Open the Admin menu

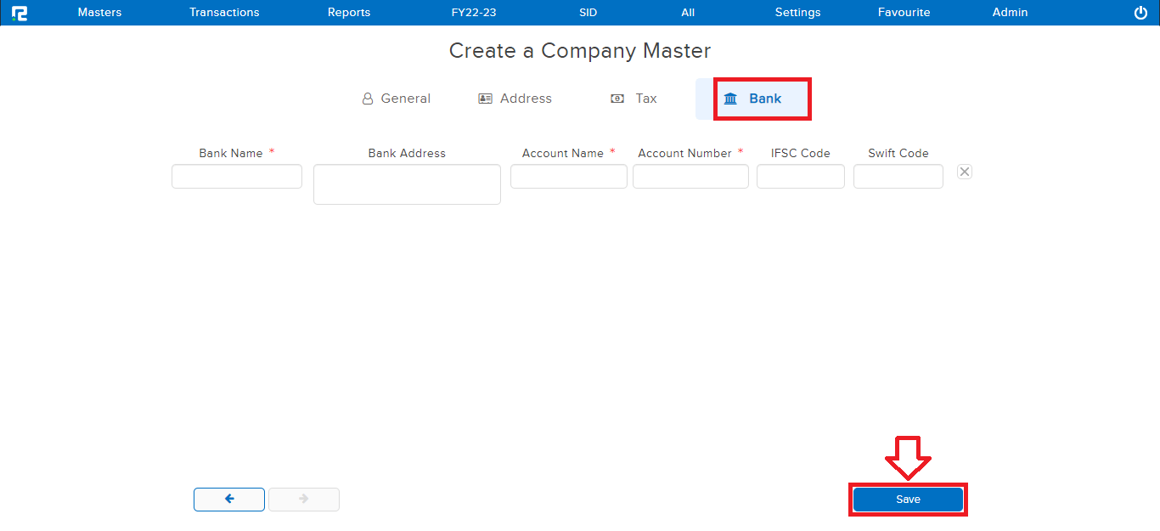click(x=1010, y=13)
